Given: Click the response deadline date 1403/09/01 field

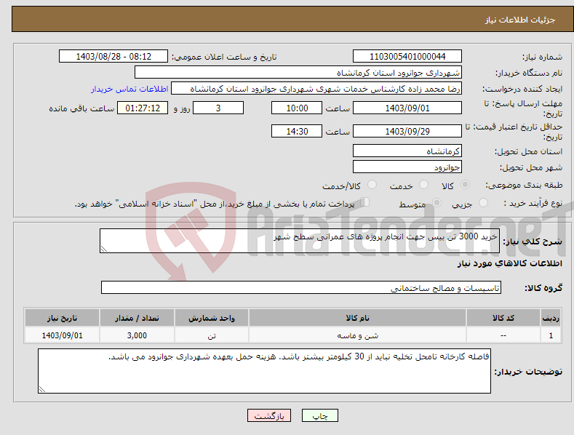Looking at the screenshot, I should click(407, 108).
